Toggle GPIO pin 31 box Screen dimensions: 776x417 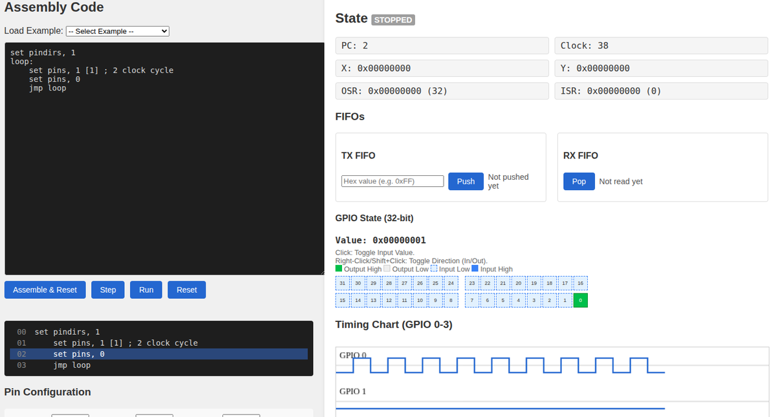pos(343,283)
